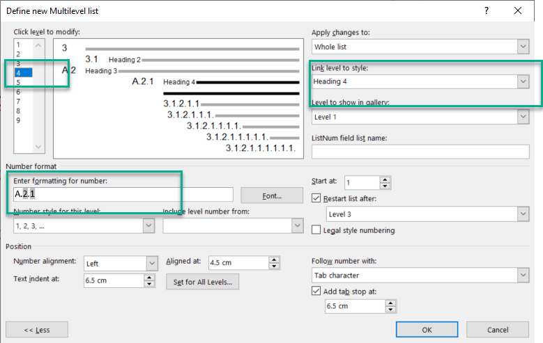Open the Follow number with dropdown
Screen dimensions: 543x343
[523, 276]
